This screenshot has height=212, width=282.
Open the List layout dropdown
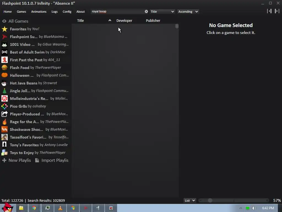tap(190, 200)
